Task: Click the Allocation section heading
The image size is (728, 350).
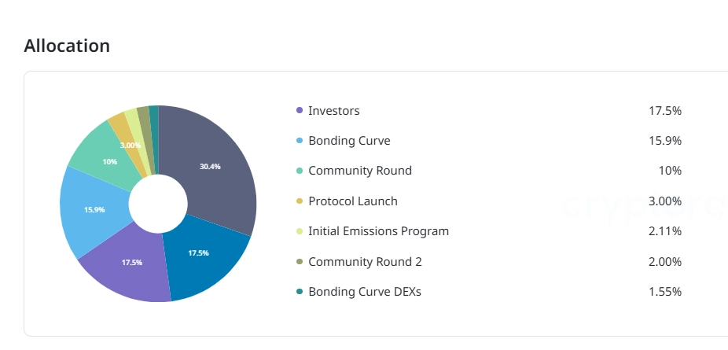Action: (67, 46)
